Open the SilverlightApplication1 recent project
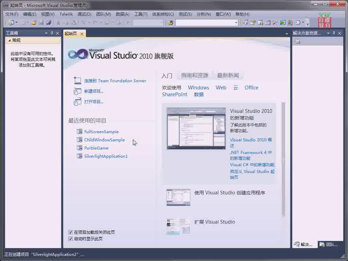The height and width of the screenshot is (261, 348). pyautogui.click(x=106, y=156)
